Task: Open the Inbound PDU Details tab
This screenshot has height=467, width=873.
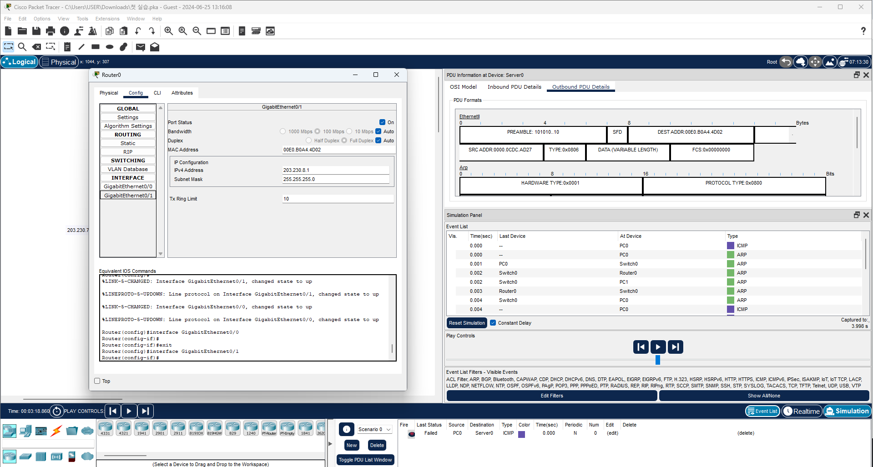Action: (x=515, y=87)
